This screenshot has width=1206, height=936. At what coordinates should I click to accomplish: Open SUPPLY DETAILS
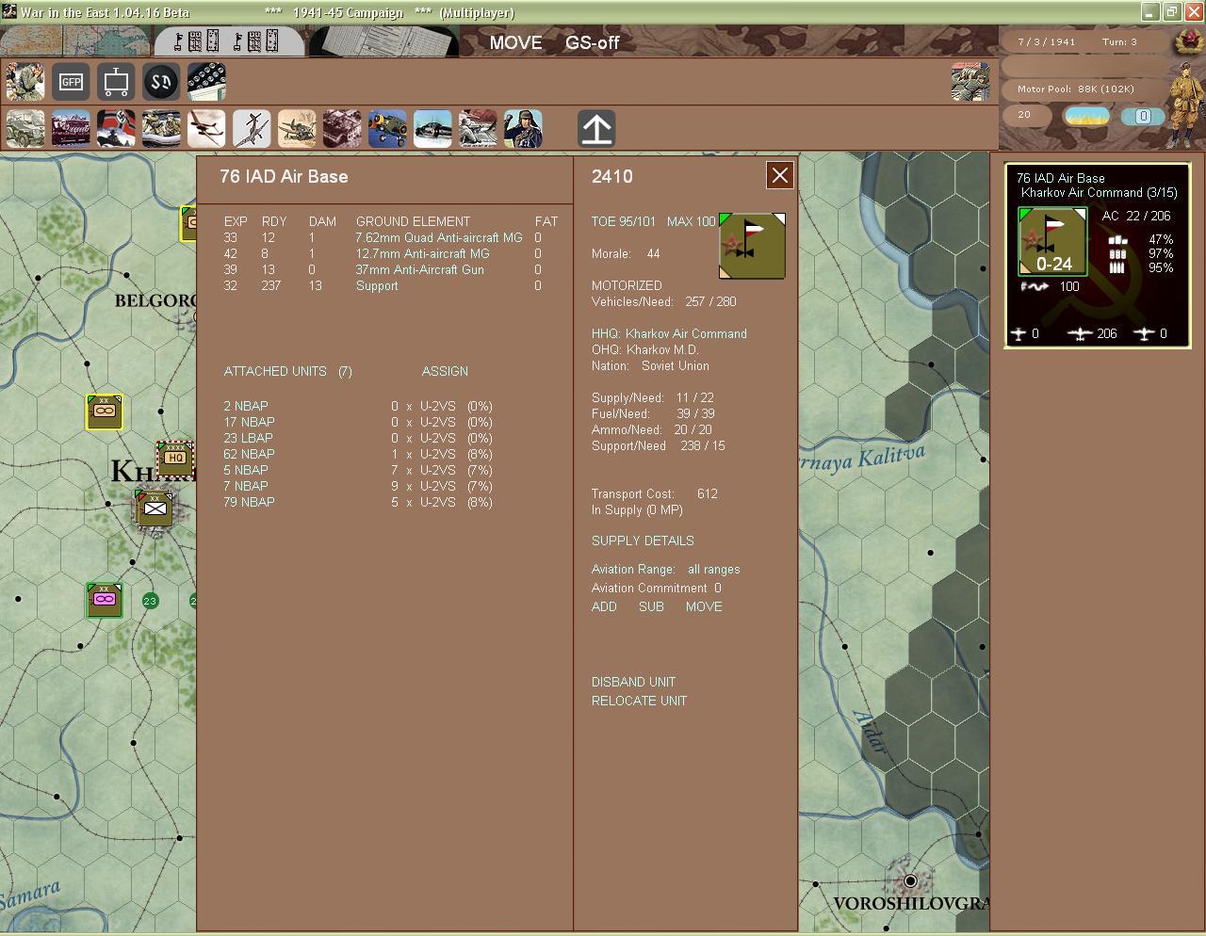click(643, 541)
